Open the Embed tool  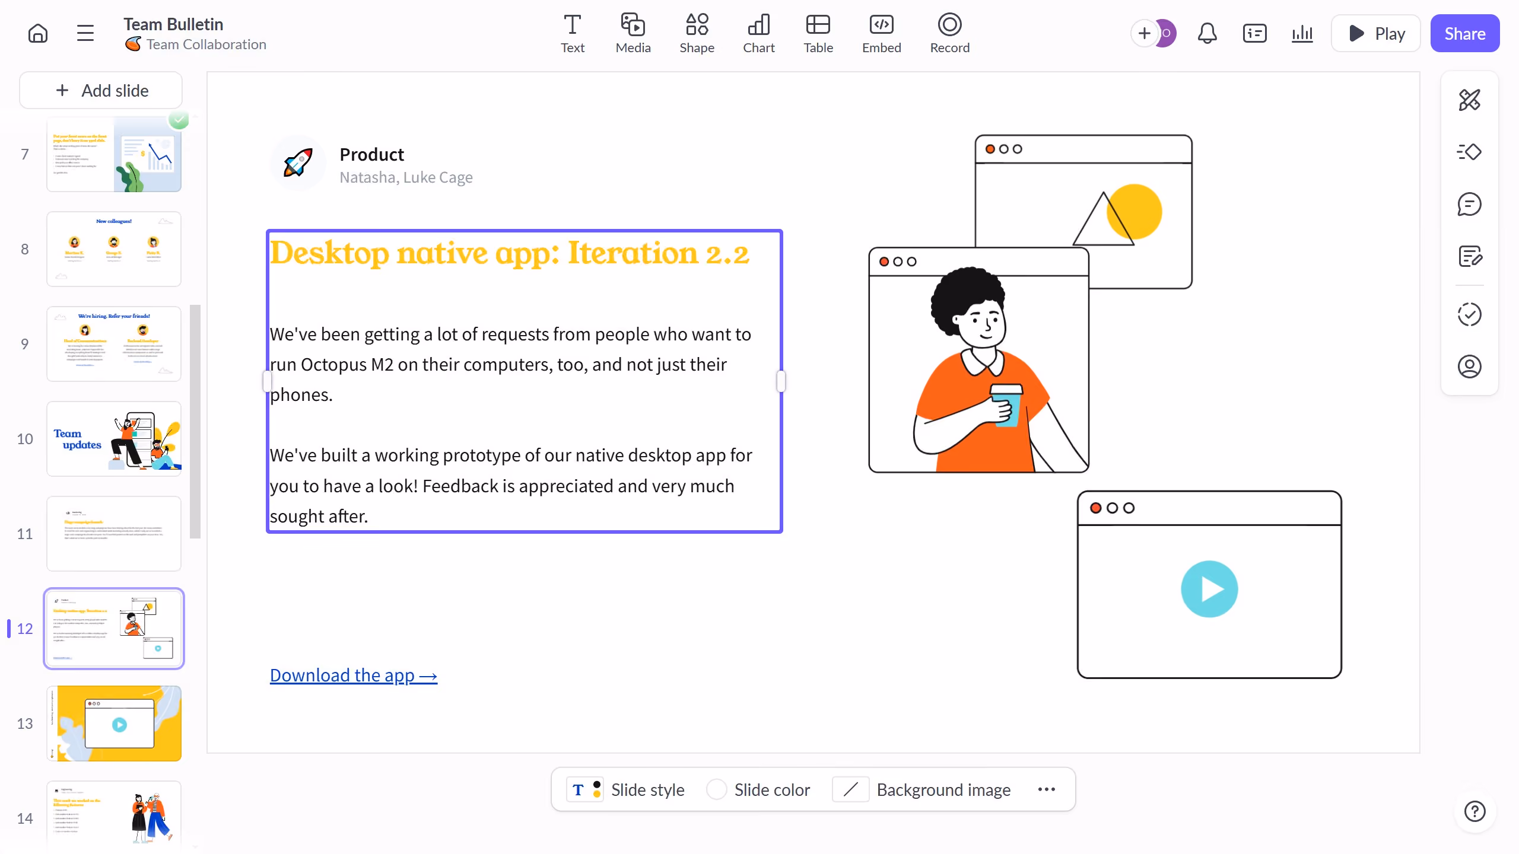click(882, 34)
